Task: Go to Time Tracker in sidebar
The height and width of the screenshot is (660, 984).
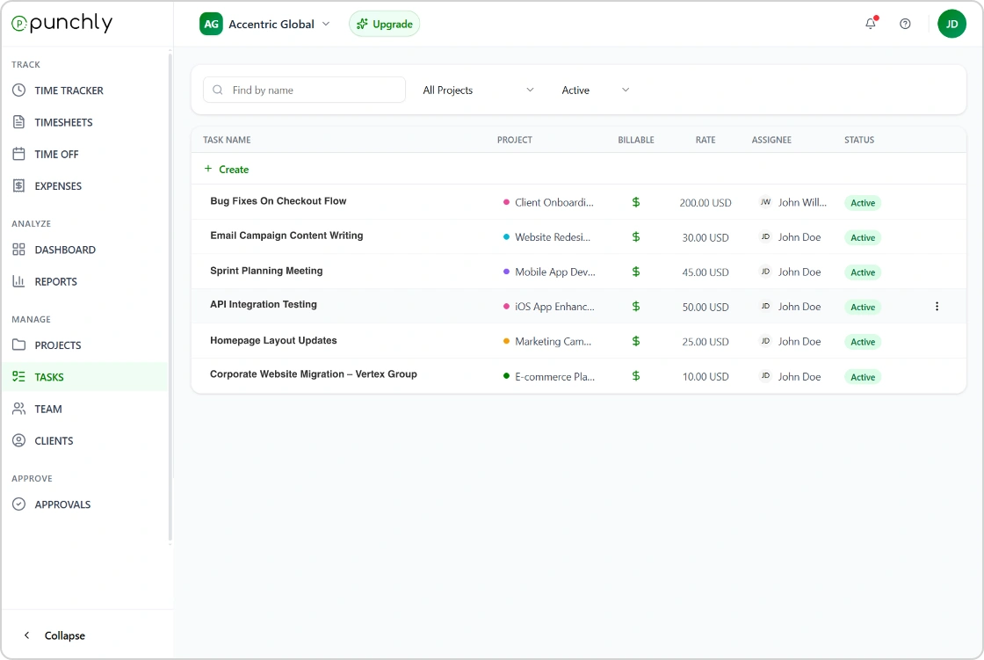Action: pyautogui.click(x=69, y=91)
